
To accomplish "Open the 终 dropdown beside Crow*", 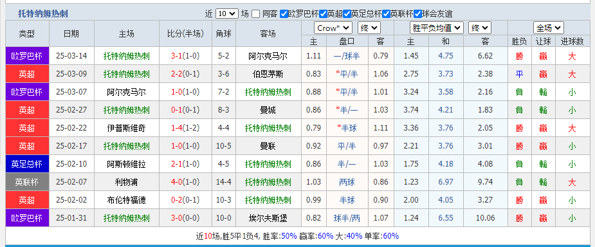I will tap(369, 28).
